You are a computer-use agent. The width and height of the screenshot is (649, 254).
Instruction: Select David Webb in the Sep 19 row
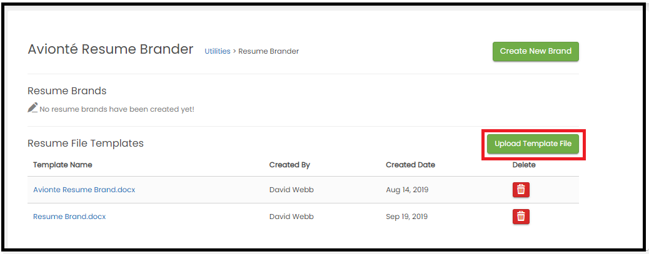click(291, 217)
